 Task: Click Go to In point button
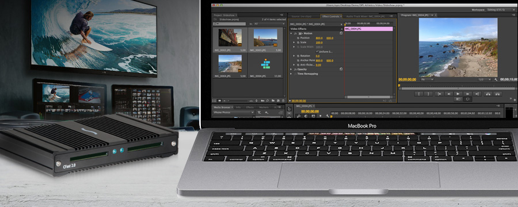[x=439, y=94]
